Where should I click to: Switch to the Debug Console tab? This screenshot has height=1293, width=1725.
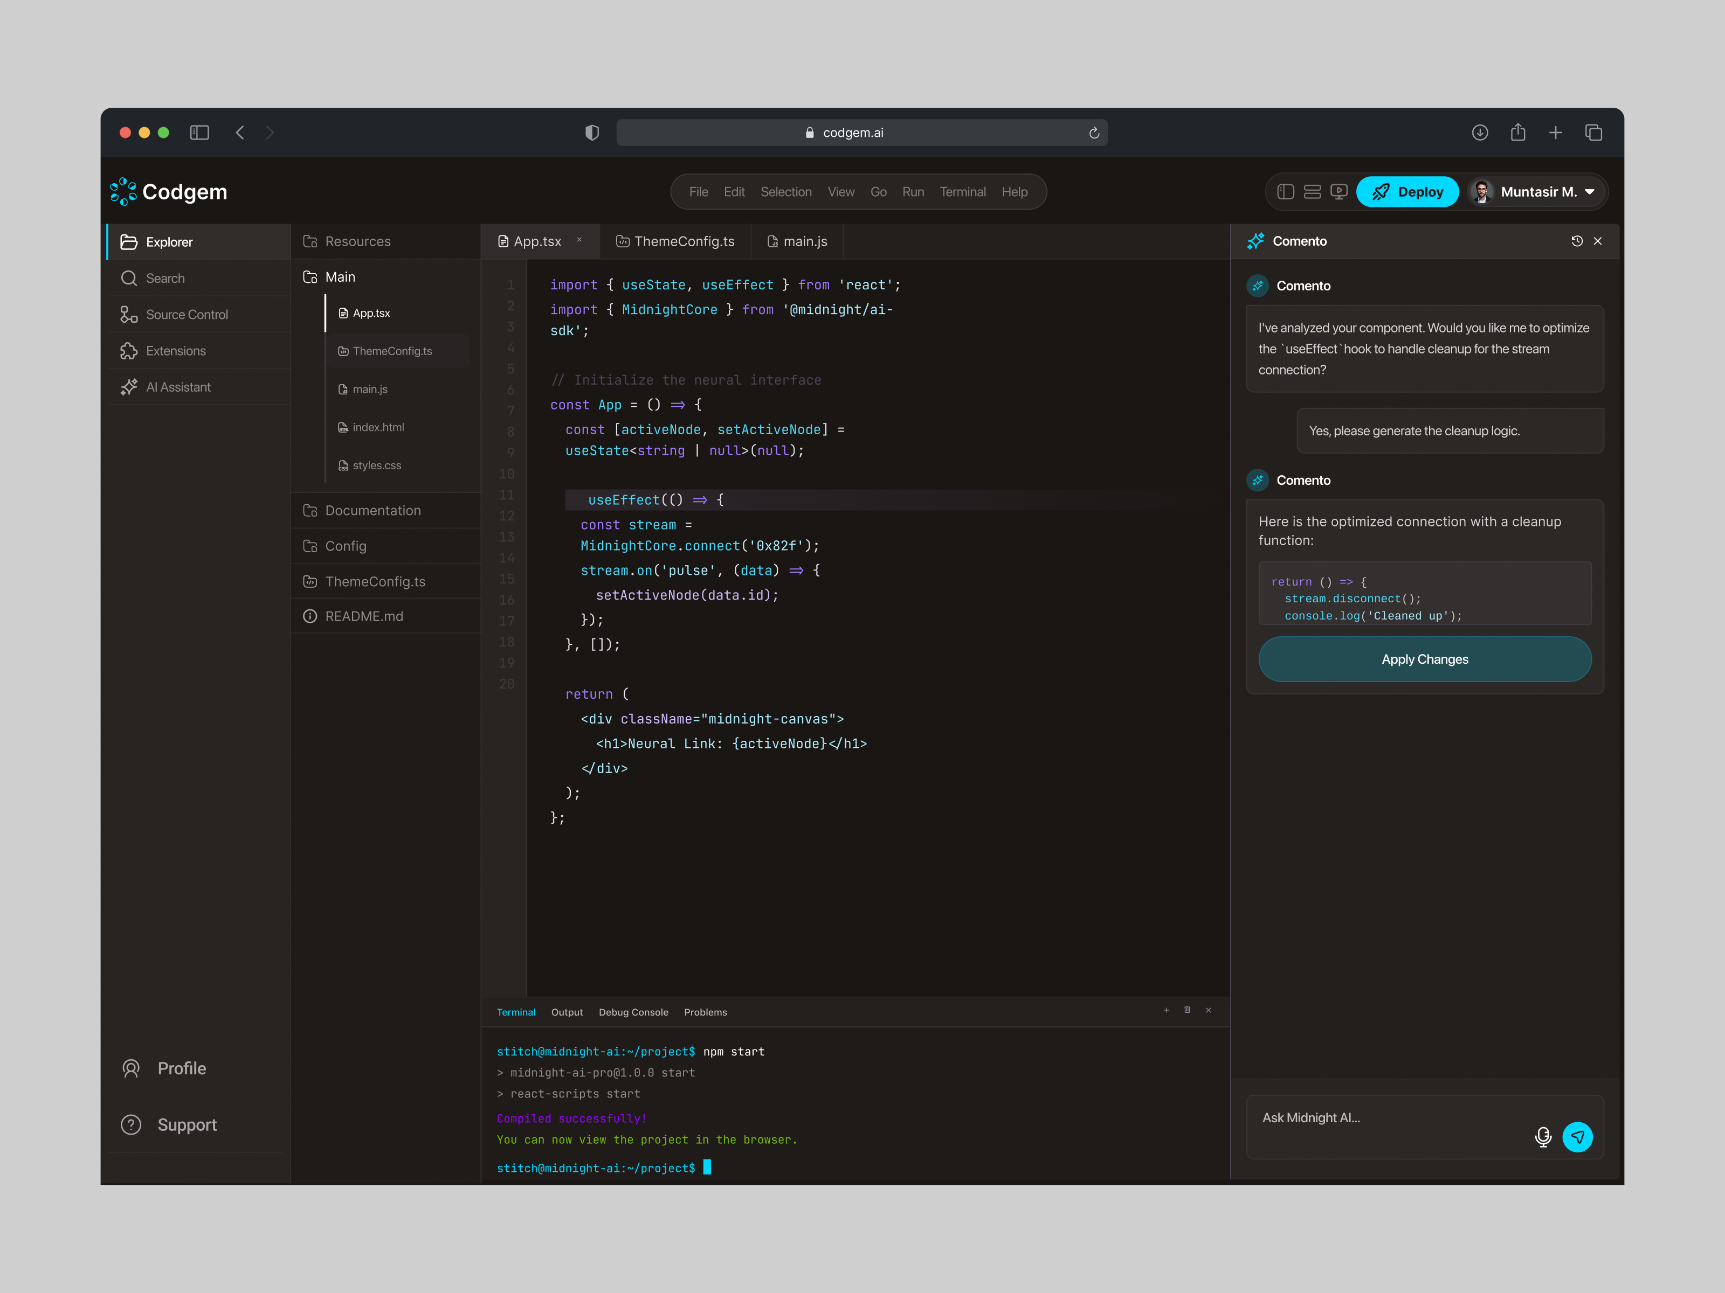[x=633, y=1012]
